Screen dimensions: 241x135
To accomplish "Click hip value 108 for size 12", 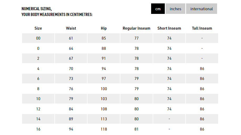I will pyautogui.click(x=104, y=109).
